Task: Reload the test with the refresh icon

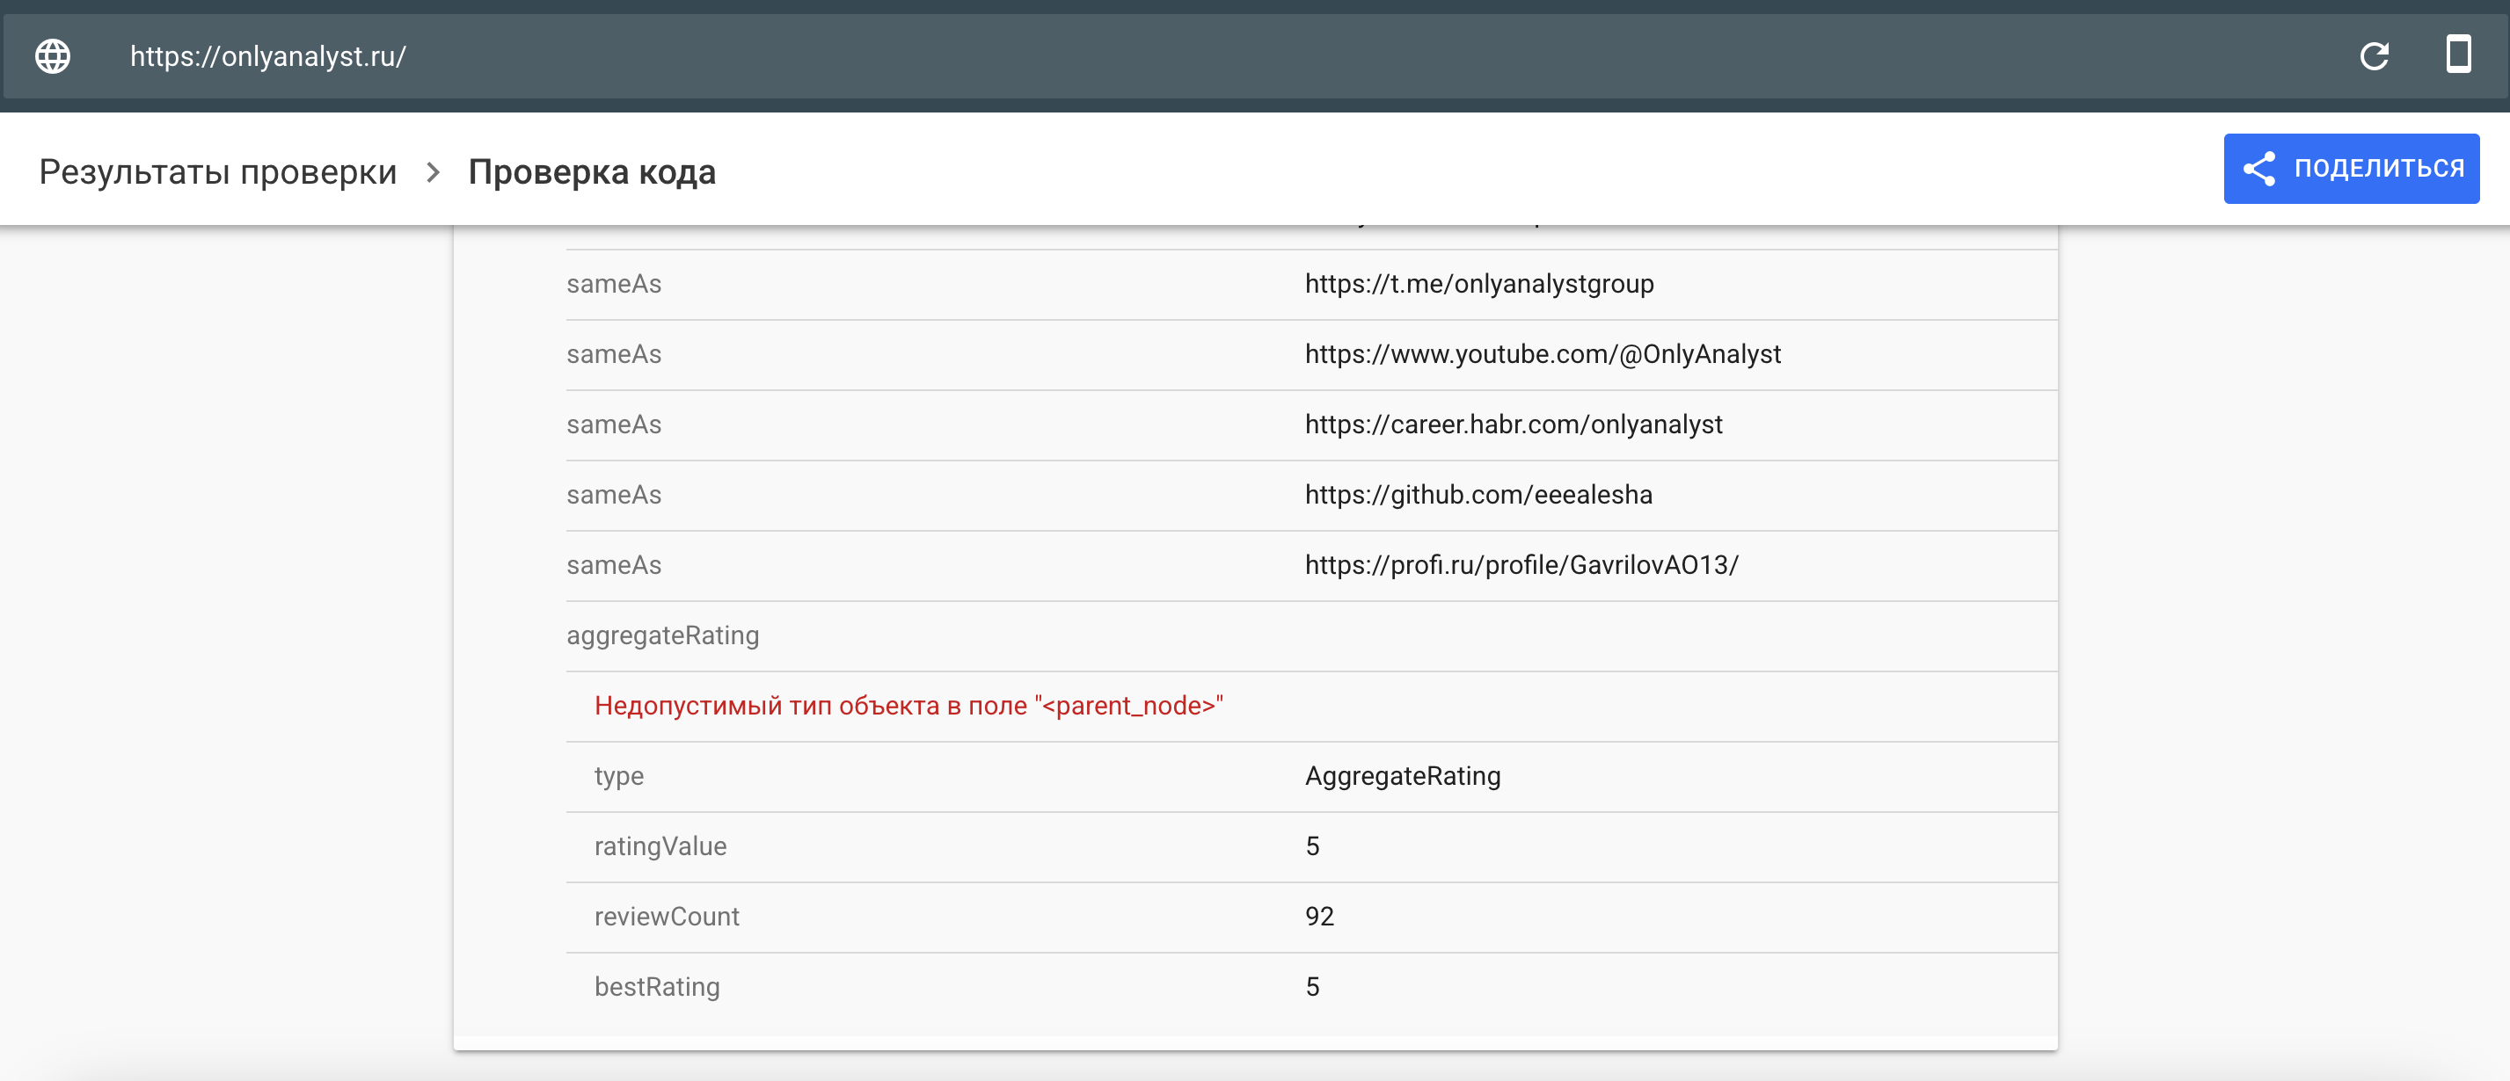Action: click(x=2374, y=56)
